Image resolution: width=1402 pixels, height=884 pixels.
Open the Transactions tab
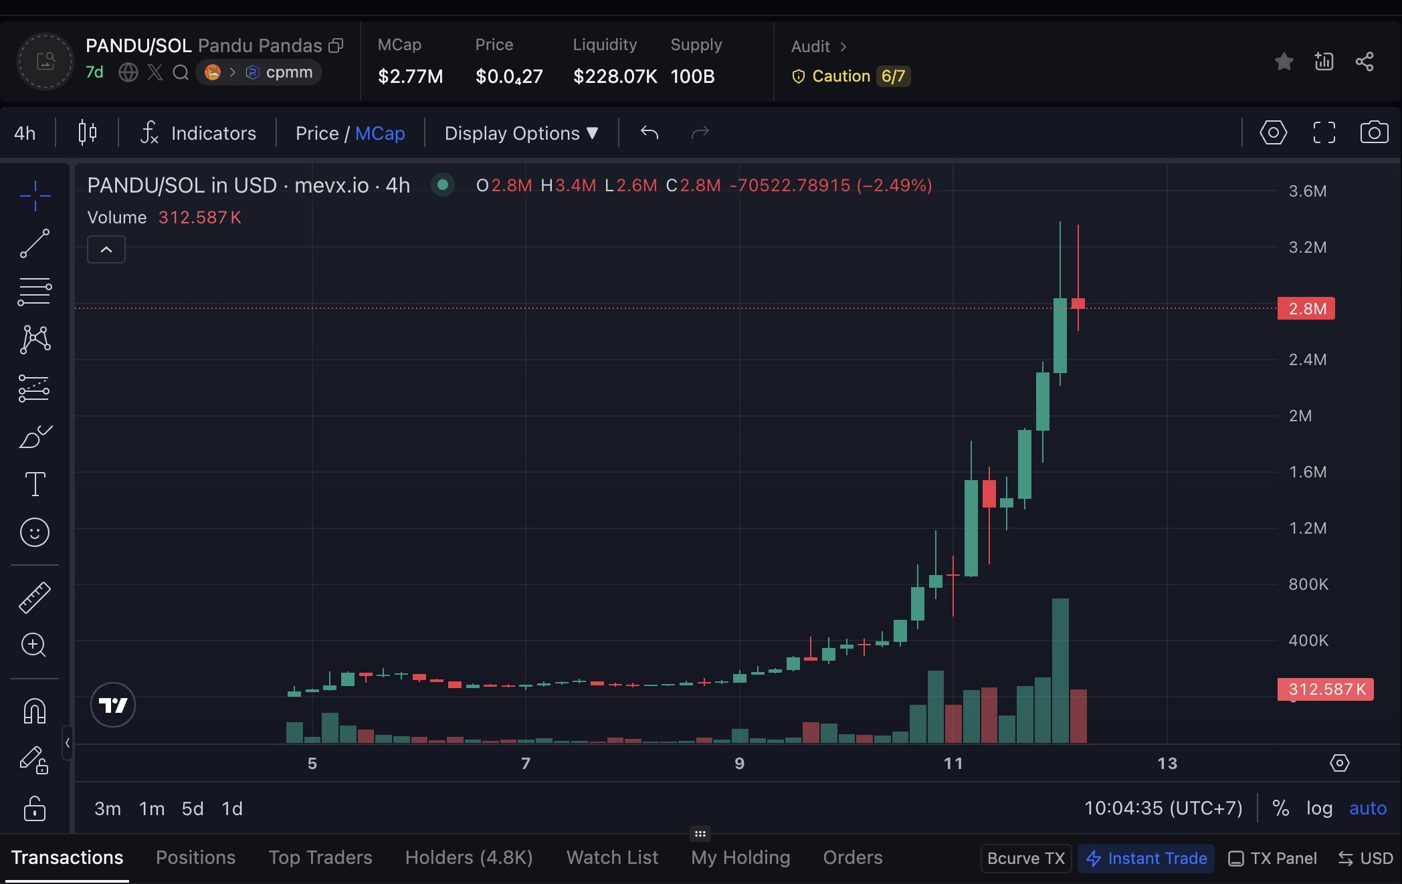click(x=68, y=857)
